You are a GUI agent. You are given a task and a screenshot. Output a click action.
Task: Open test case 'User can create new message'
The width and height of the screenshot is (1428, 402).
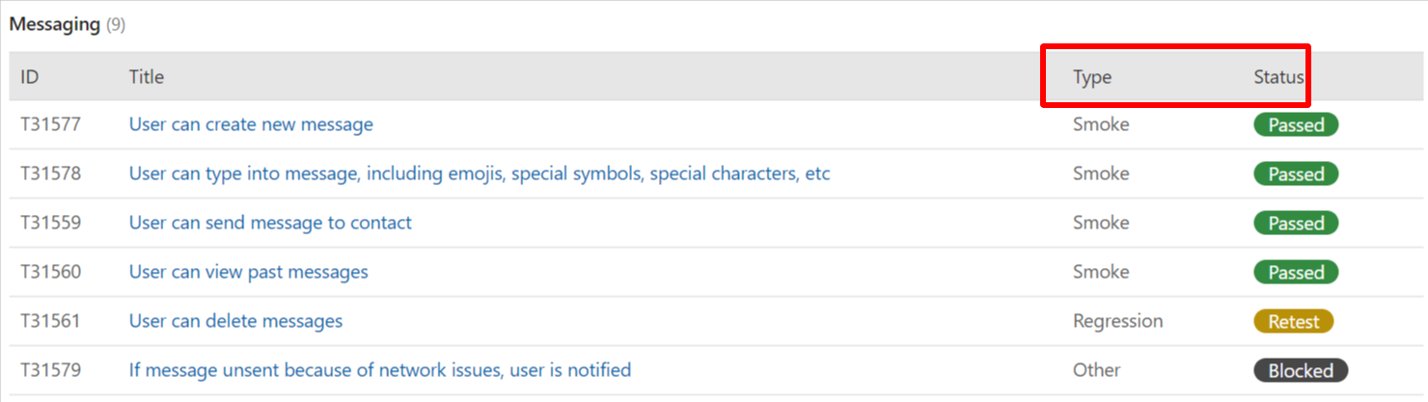coord(251,124)
